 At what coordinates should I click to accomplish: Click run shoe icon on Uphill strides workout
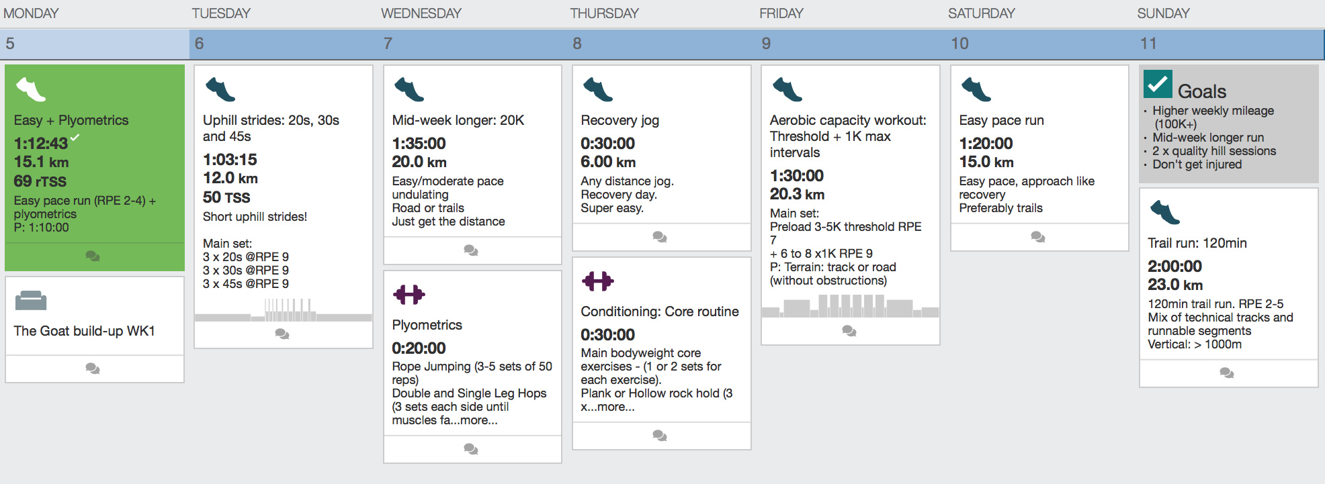point(220,89)
